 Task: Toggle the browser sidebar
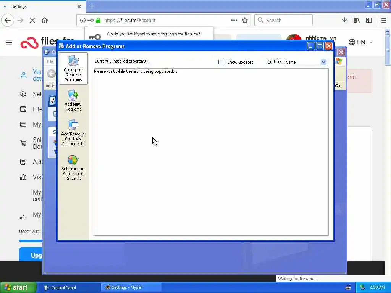[369, 21]
